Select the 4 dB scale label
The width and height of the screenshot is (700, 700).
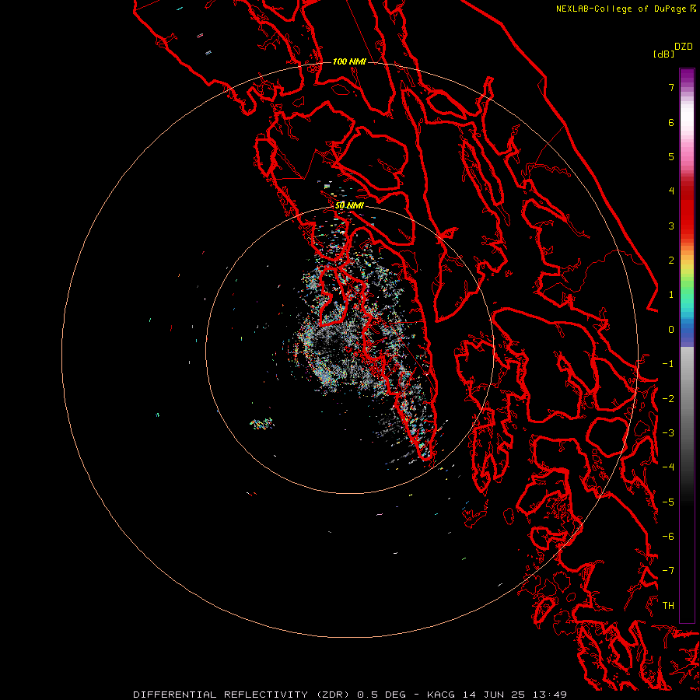click(671, 191)
